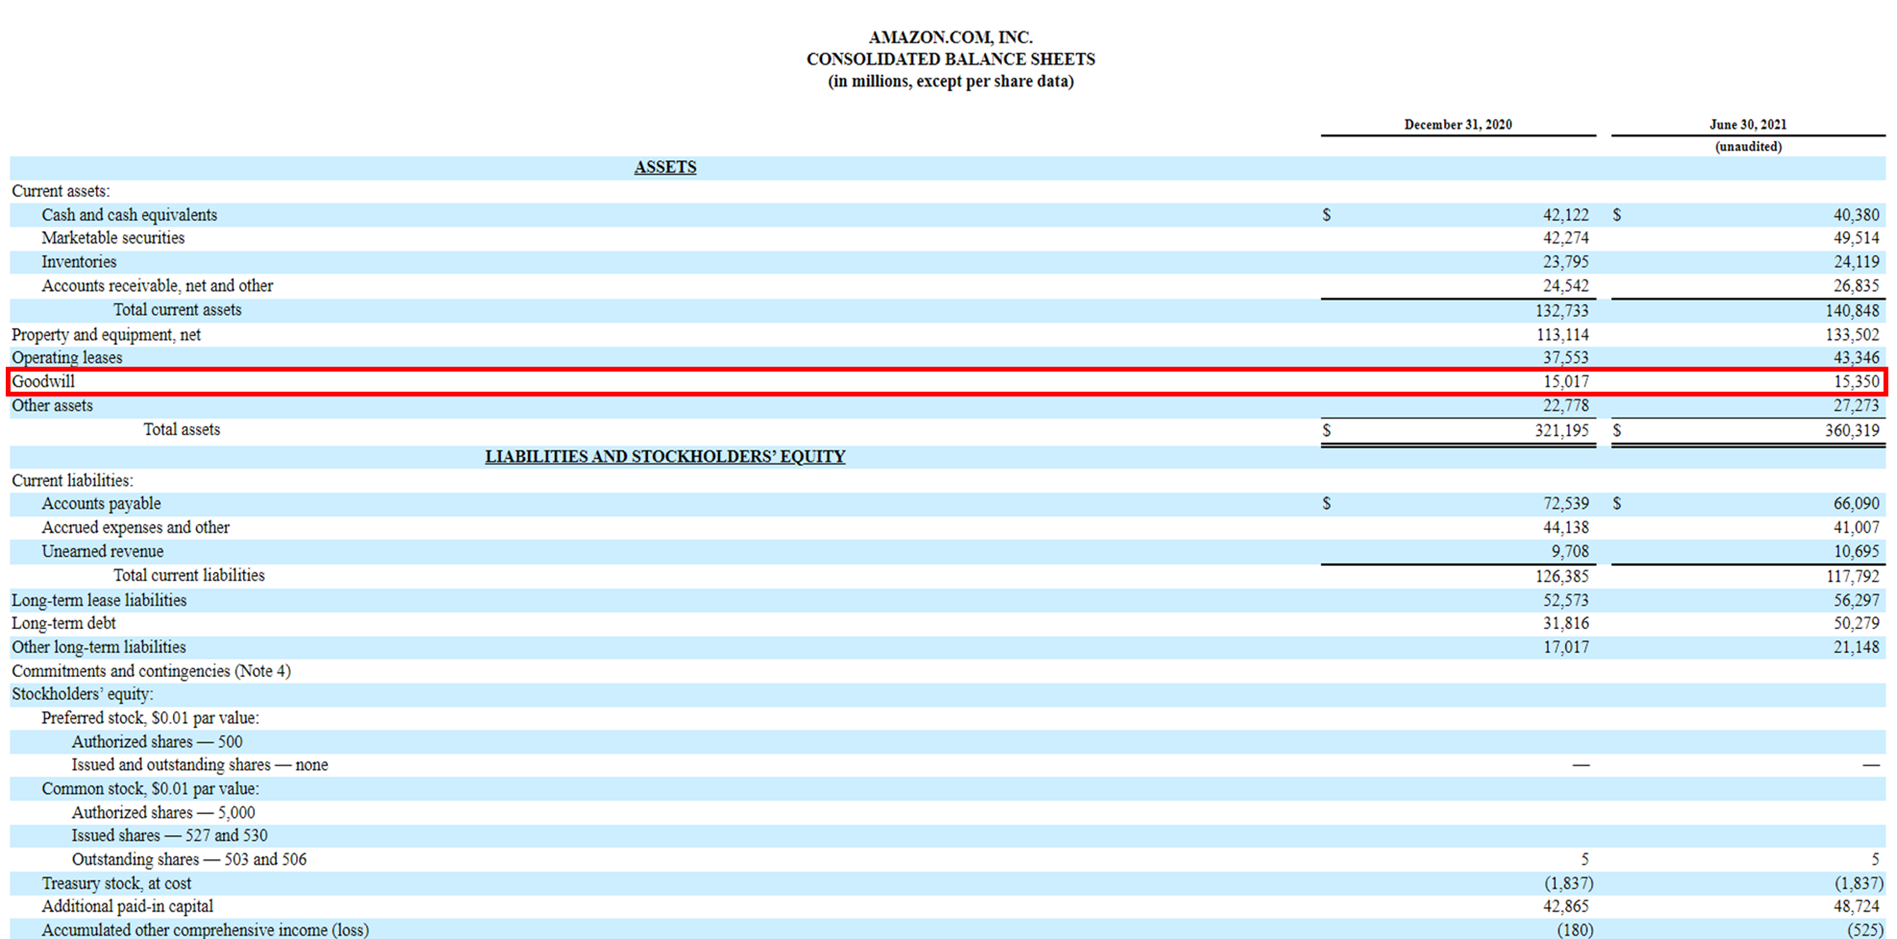Select the Marketable securities row label

pyautogui.click(x=114, y=238)
